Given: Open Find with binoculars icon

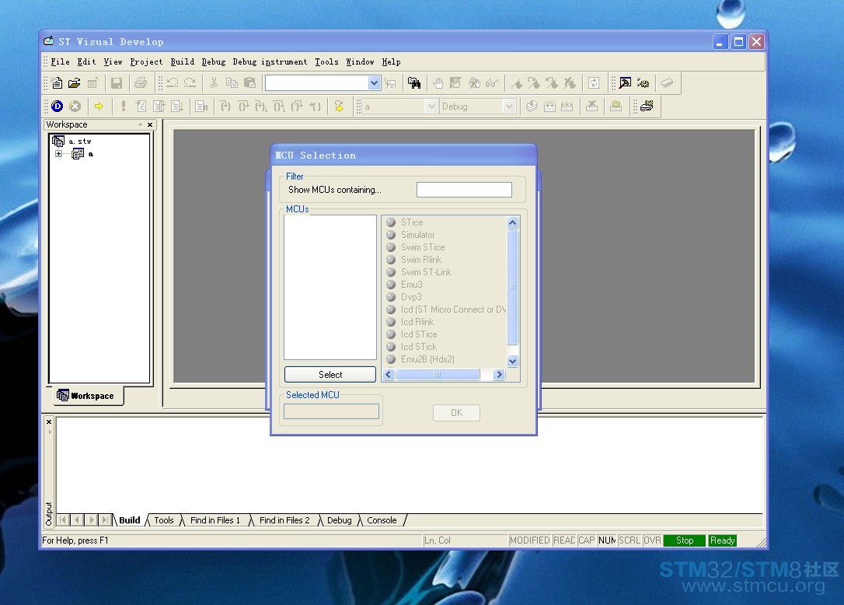Looking at the screenshot, I should 414,83.
